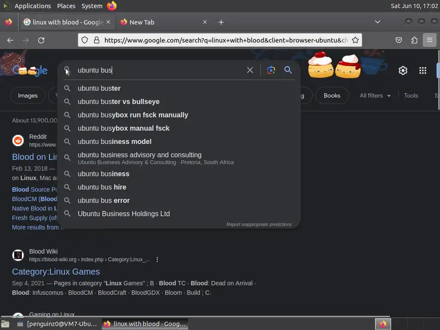The image size is (440, 330).
Task: Open the System menu
Action: pos(92,6)
